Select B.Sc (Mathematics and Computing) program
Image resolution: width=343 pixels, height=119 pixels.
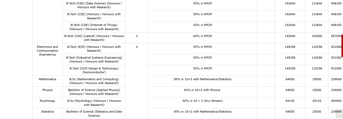94,81
